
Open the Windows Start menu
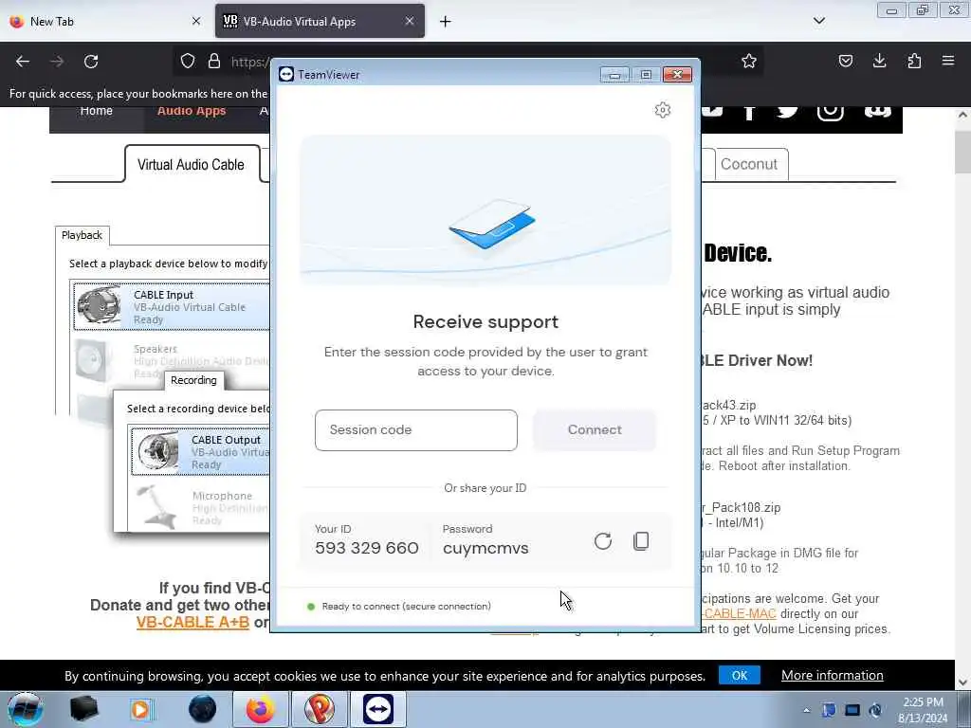pos(26,709)
